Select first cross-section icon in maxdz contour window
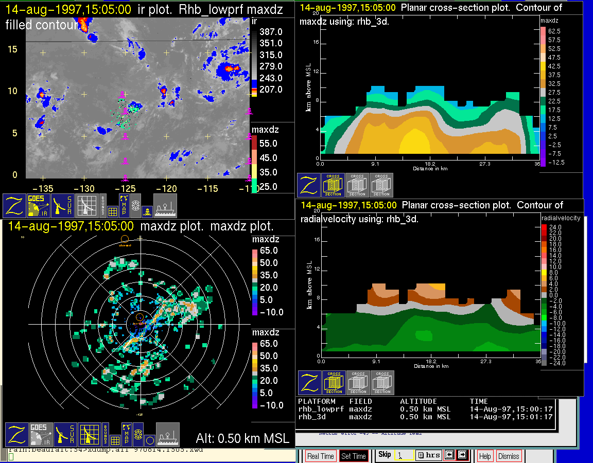 [333, 185]
